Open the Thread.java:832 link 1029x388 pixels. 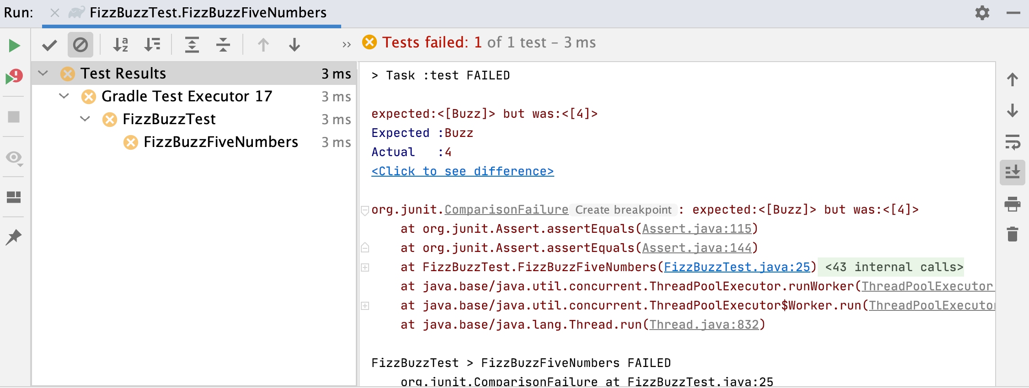[704, 325]
